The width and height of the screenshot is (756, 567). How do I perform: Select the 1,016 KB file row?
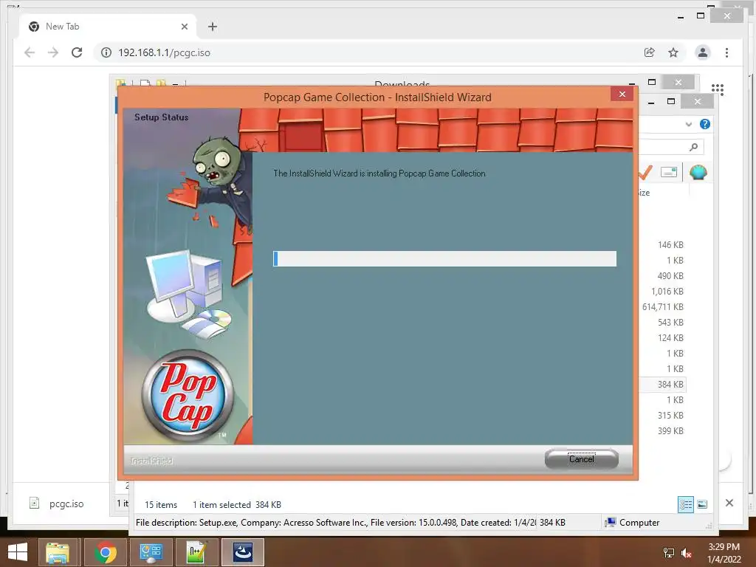(667, 291)
